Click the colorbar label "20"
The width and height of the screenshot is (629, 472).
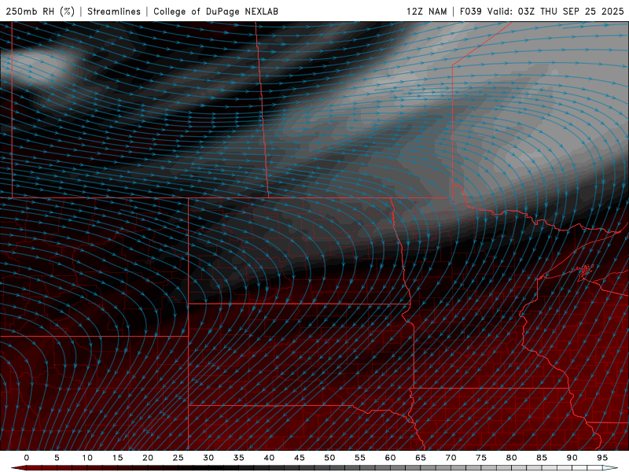[x=148, y=458]
